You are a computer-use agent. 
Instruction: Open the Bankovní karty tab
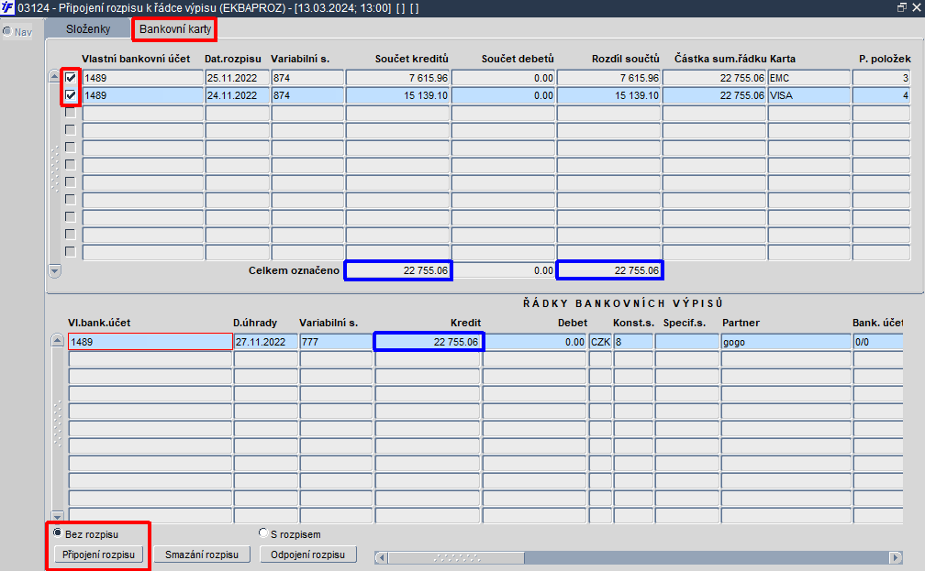[175, 29]
